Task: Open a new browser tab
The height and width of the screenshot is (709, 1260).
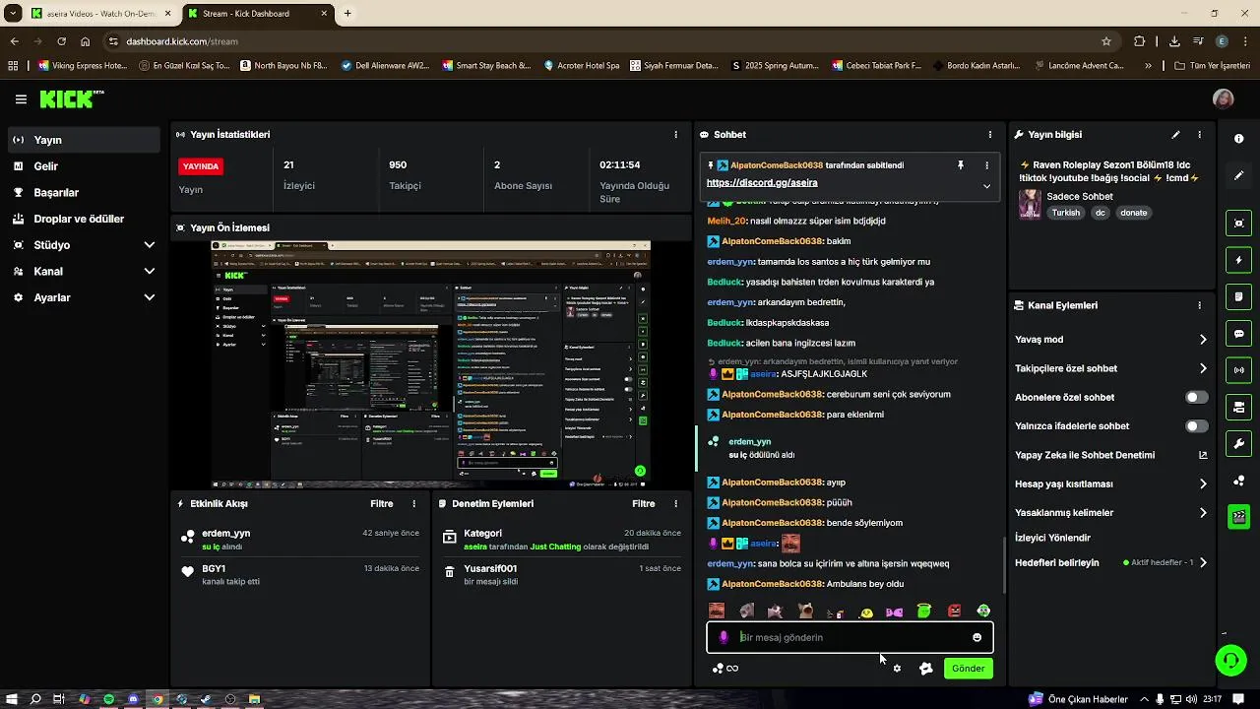Action: coord(346,14)
